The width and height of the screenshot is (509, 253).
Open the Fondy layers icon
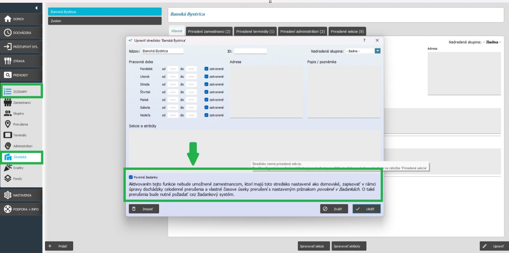click(8, 179)
